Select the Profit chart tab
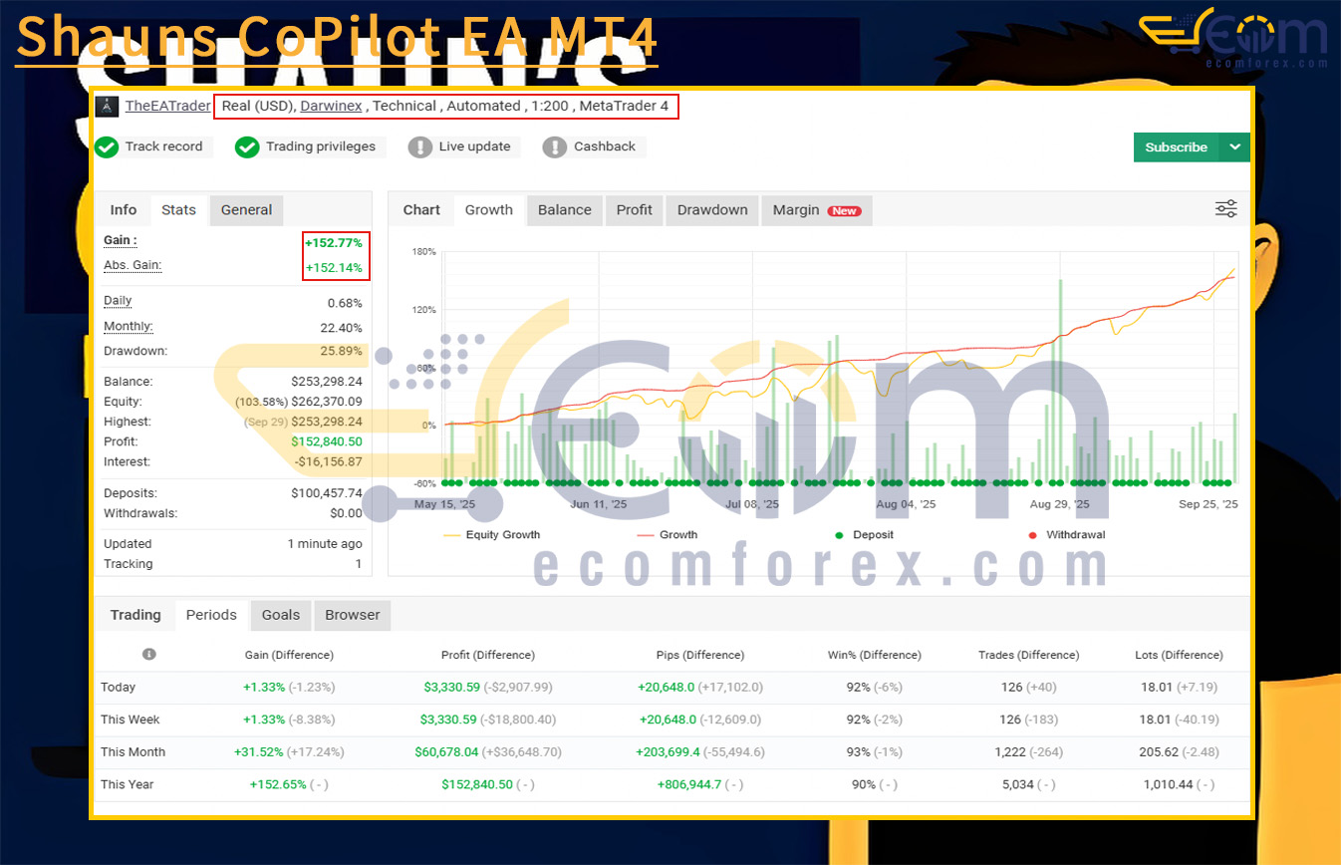 click(635, 210)
